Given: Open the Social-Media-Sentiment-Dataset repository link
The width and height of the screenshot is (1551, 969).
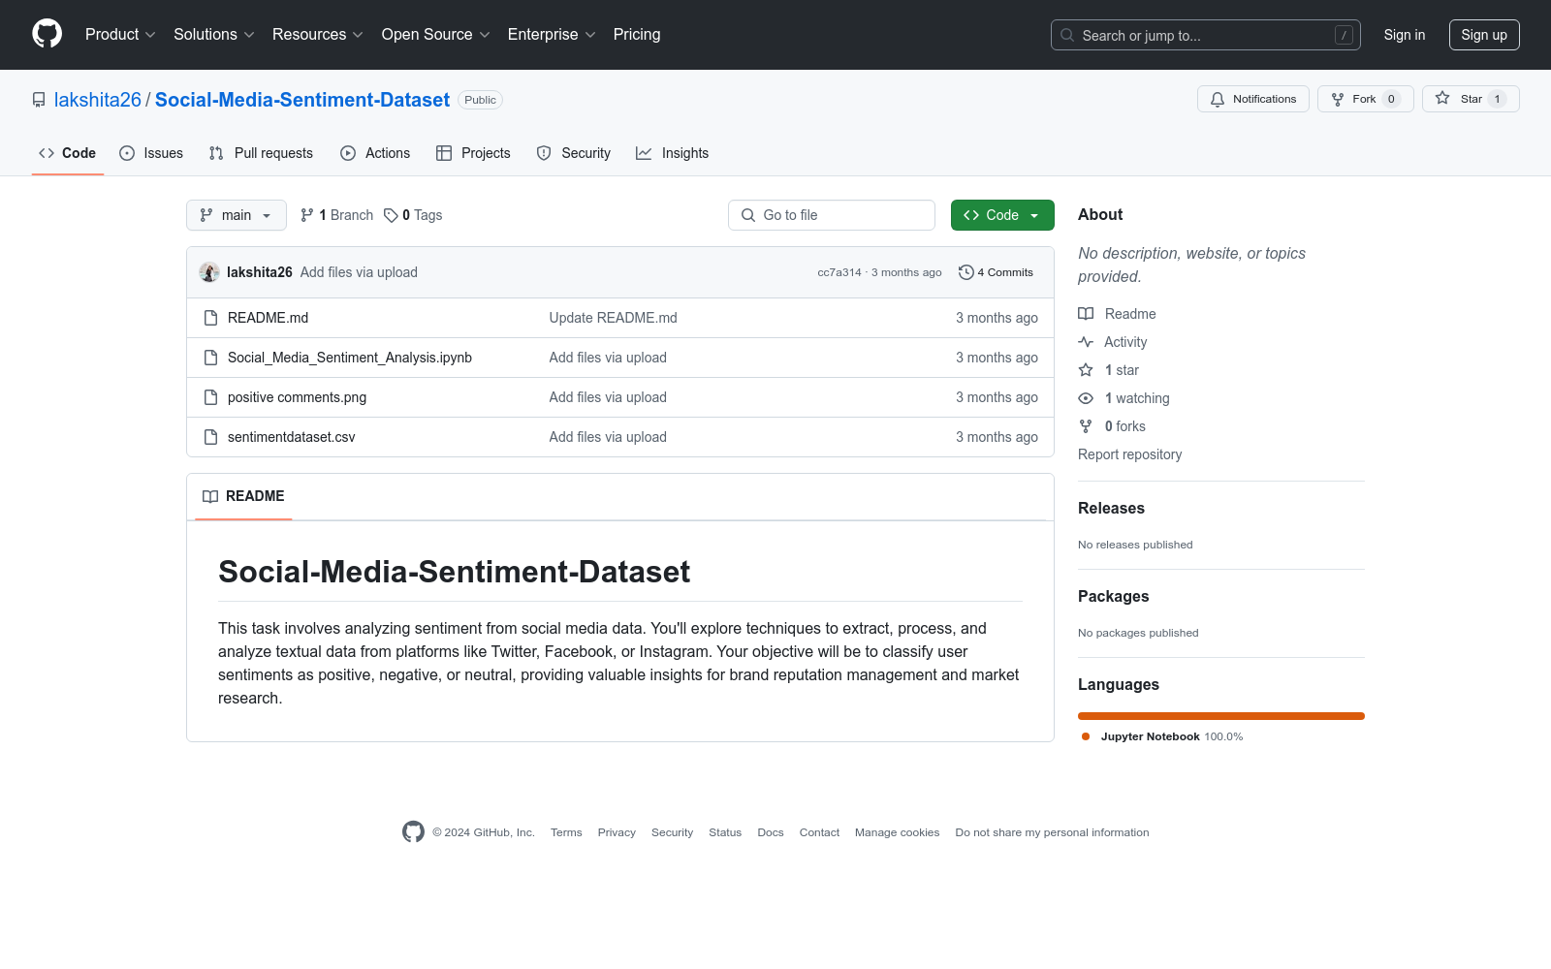Looking at the screenshot, I should tap(302, 100).
